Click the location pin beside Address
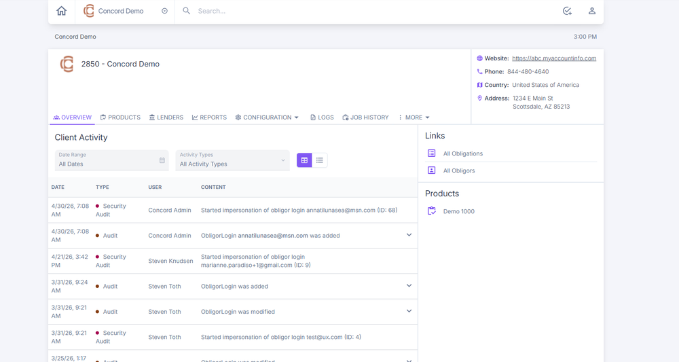 479,98
